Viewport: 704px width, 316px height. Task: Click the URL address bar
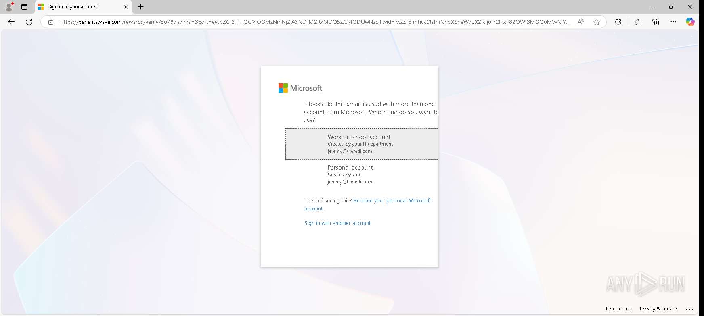pos(314,22)
